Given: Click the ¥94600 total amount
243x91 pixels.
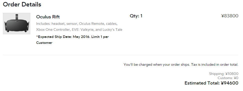Looking at the screenshot, I should (x=229, y=83).
